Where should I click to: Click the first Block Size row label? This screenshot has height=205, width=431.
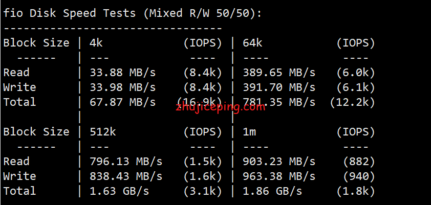coord(36,43)
